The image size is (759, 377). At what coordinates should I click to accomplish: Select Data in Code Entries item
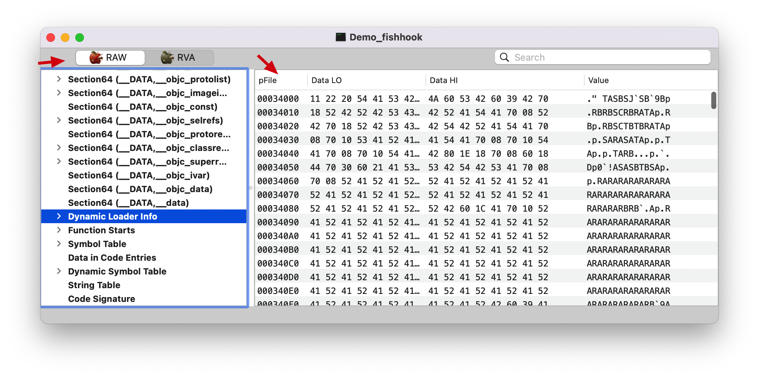pyautogui.click(x=144, y=257)
